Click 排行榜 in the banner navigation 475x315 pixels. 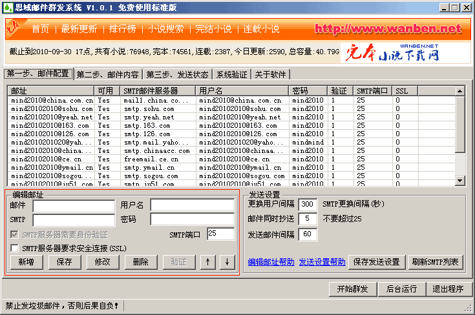coord(121,29)
